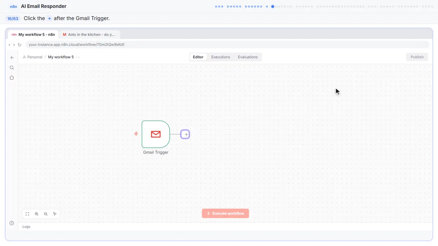This screenshot has width=438, height=246.
Task: Switch to the Executions tab
Action: pyautogui.click(x=221, y=57)
